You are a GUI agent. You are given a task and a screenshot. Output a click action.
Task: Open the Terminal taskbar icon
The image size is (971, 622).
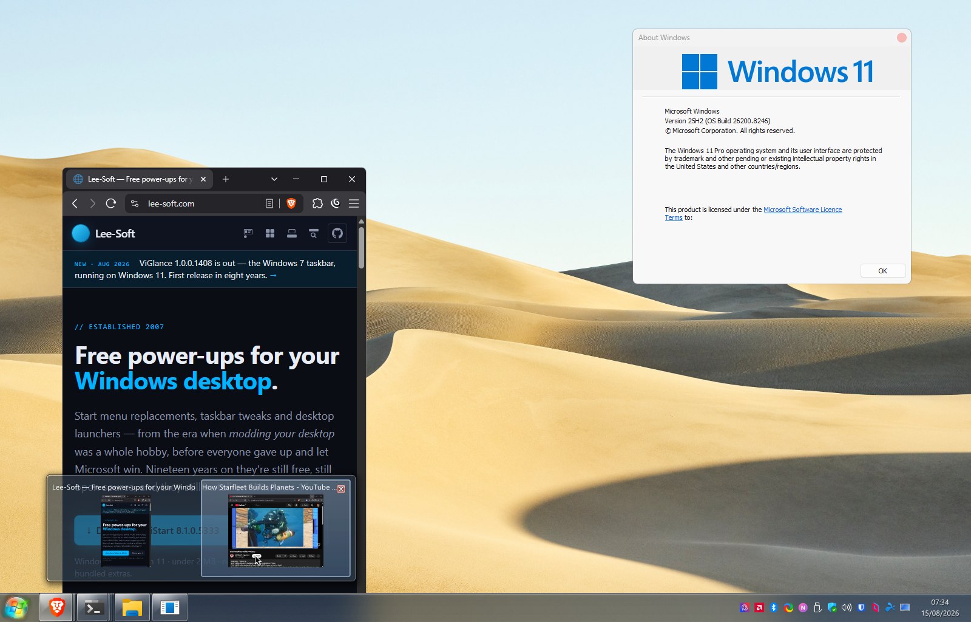(94, 607)
